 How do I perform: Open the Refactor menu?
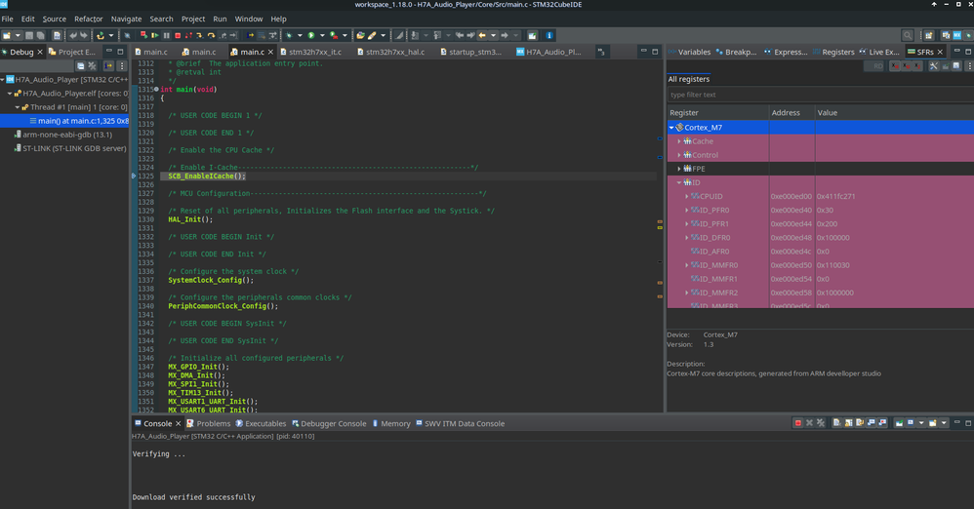pos(89,20)
